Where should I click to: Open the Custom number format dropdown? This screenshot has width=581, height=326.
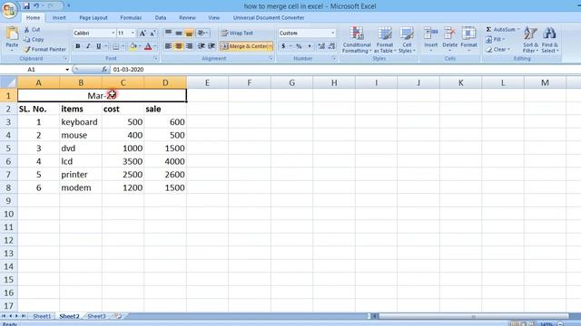[333, 34]
